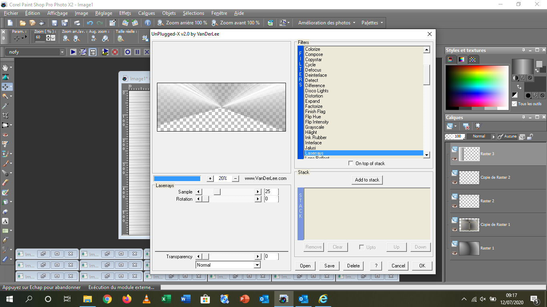Click OK in the UnPlugged-X dialog
This screenshot has height=307, width=547.
click(422, 266)
